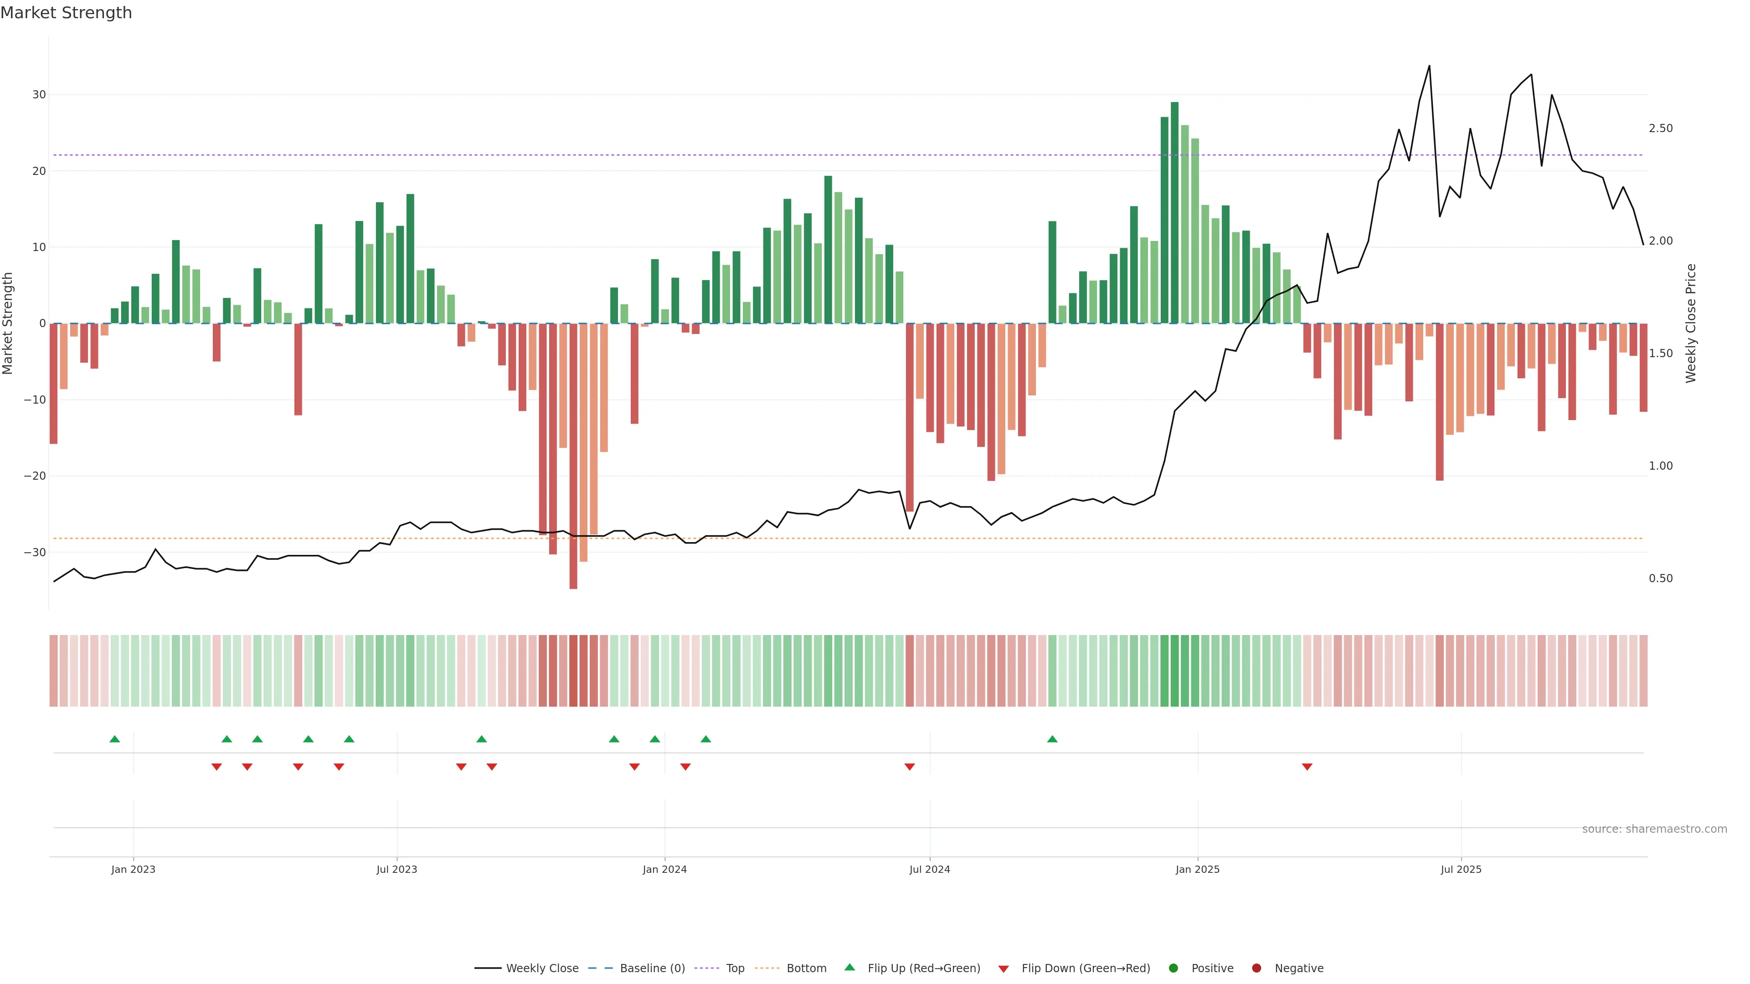Click the red flip-down marker just before Jul 2024
Image resolution: width=1750 pixels, height=984 pixels.
[x=910, y=767]
